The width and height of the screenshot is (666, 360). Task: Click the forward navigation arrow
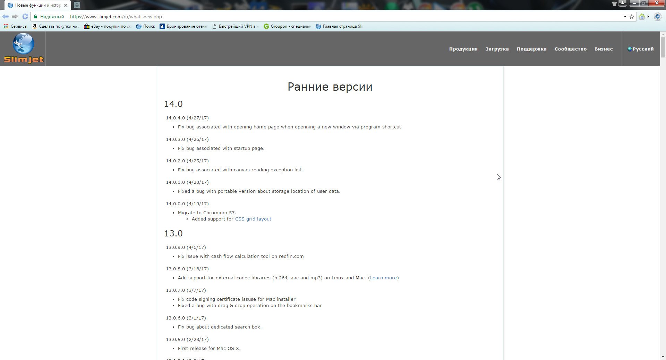15,17
